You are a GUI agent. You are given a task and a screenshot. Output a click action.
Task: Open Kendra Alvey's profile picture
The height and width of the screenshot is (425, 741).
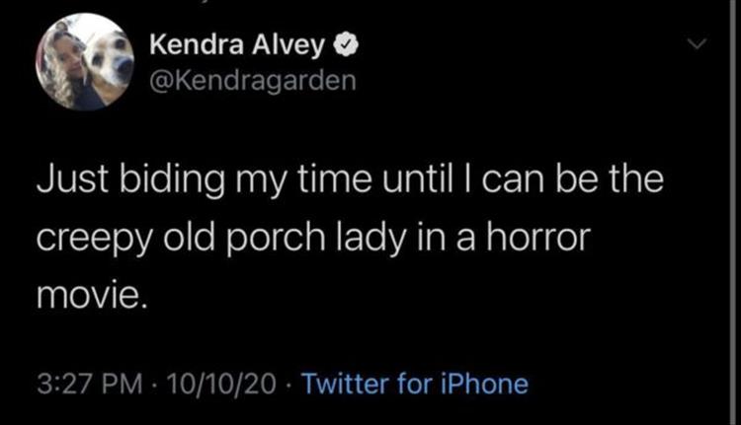click(x=85, y=61)
